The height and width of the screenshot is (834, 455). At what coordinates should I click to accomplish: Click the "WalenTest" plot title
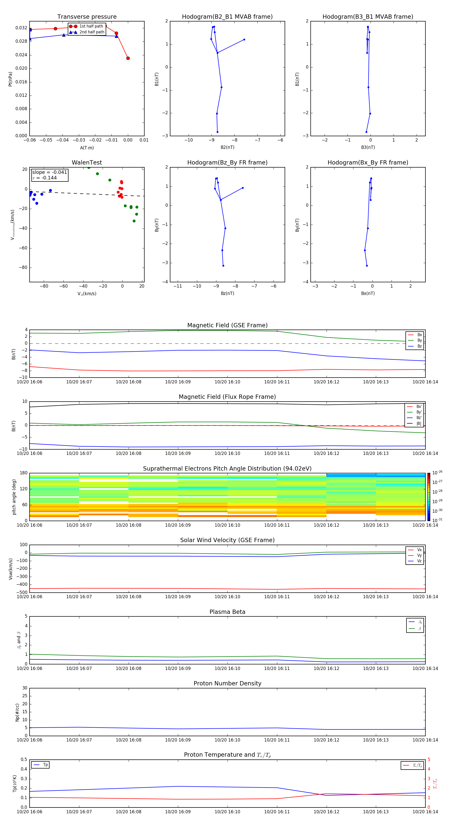click(87, 163)
